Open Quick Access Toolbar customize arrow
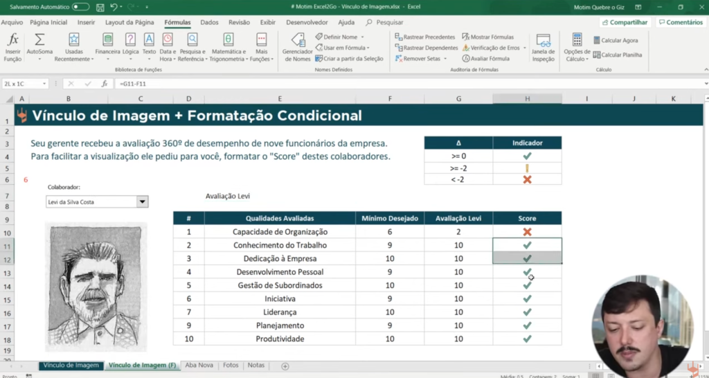Viewport: 709px width, 378px height. (x=147, y=7)
